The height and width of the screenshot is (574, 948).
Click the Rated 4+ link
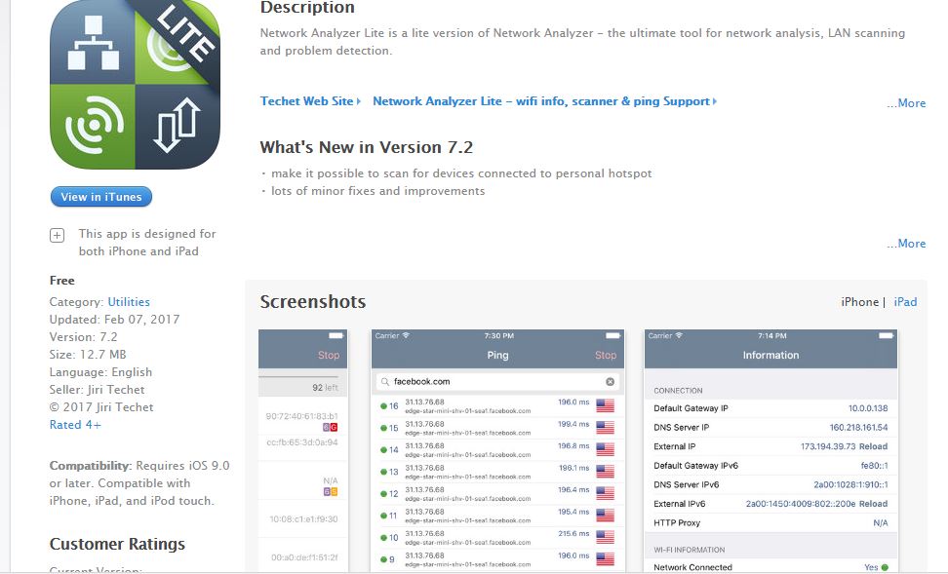75,425
